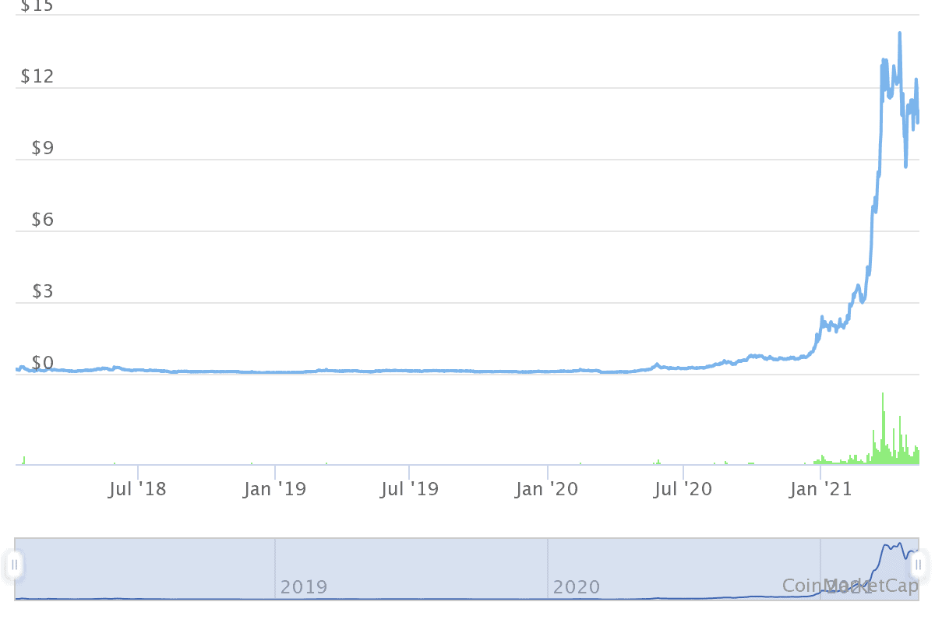Select the Jan '19 x-axis label
Image resolution: width=935 pixels, height=623 pixels.
tap(275, 489)
